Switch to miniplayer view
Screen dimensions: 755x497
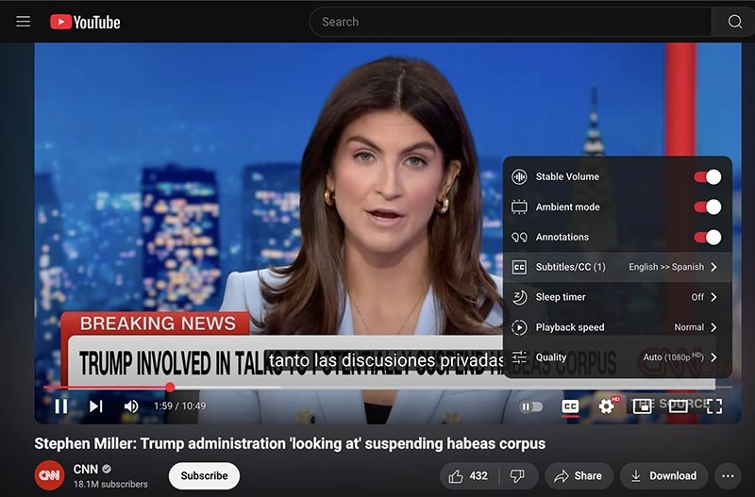(642, 406)
